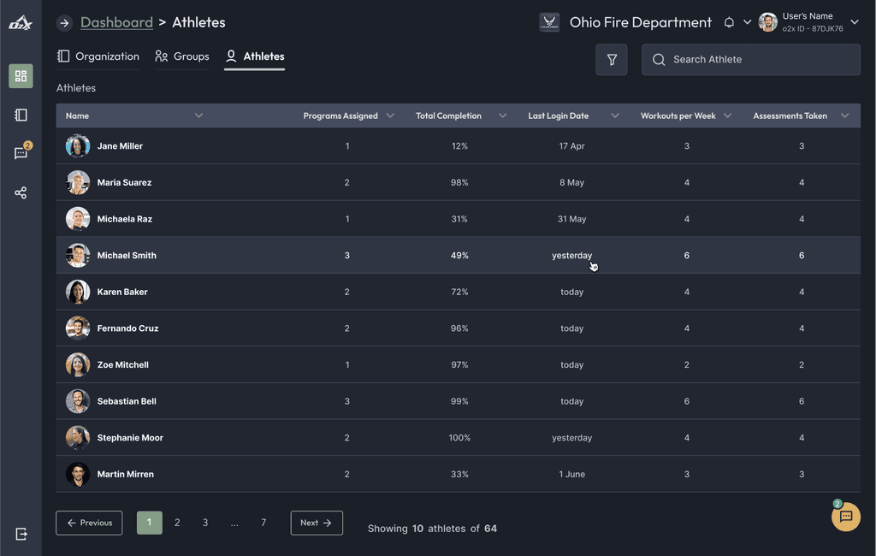The image size is (876, 556).
Task: Click the logout icon in sidebar
Action: click(21, 535)
